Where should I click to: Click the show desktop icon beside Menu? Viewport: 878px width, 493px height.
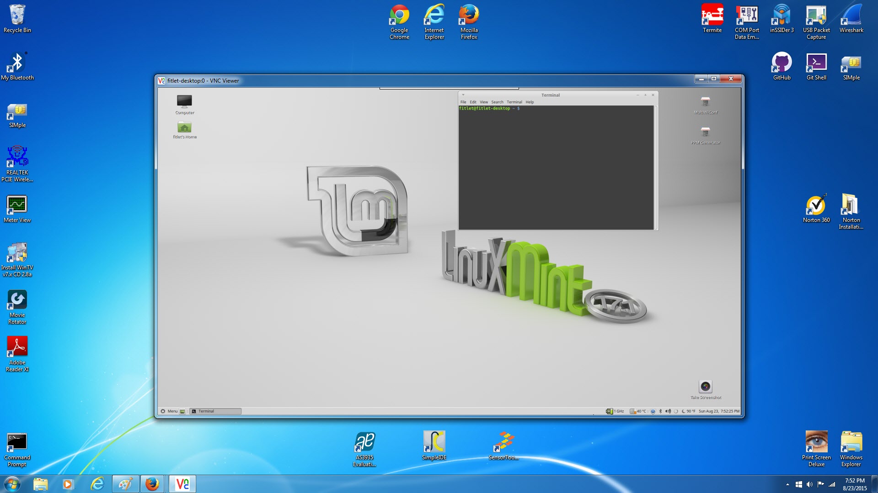pos(182,411)
